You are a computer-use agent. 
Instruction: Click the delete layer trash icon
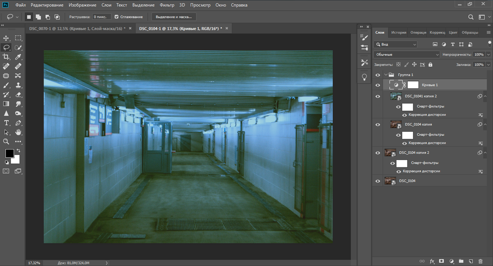coord(481,261)
